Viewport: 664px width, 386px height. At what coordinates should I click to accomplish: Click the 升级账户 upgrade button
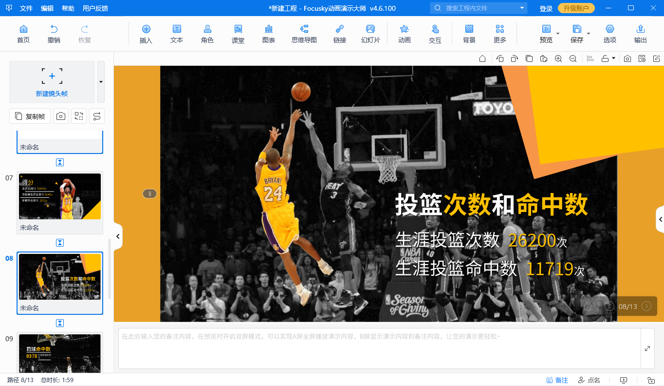pyautogui.click(x=576, y=8)
